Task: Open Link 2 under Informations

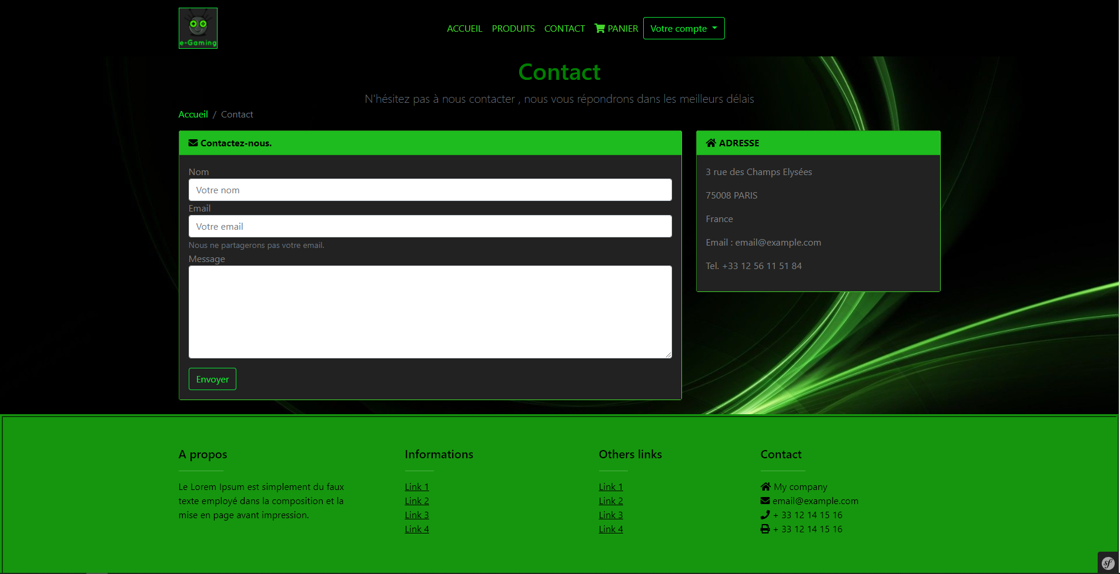Action: coord(416,501)
